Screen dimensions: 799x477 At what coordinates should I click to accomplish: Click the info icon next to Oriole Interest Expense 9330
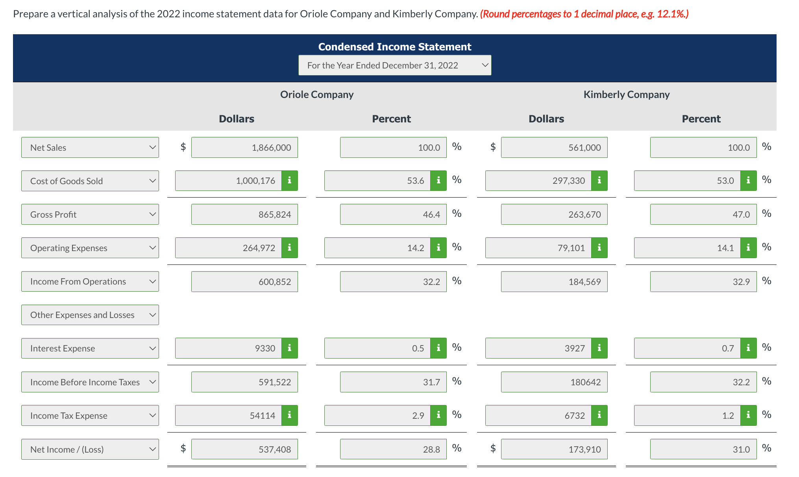point(290,348)
